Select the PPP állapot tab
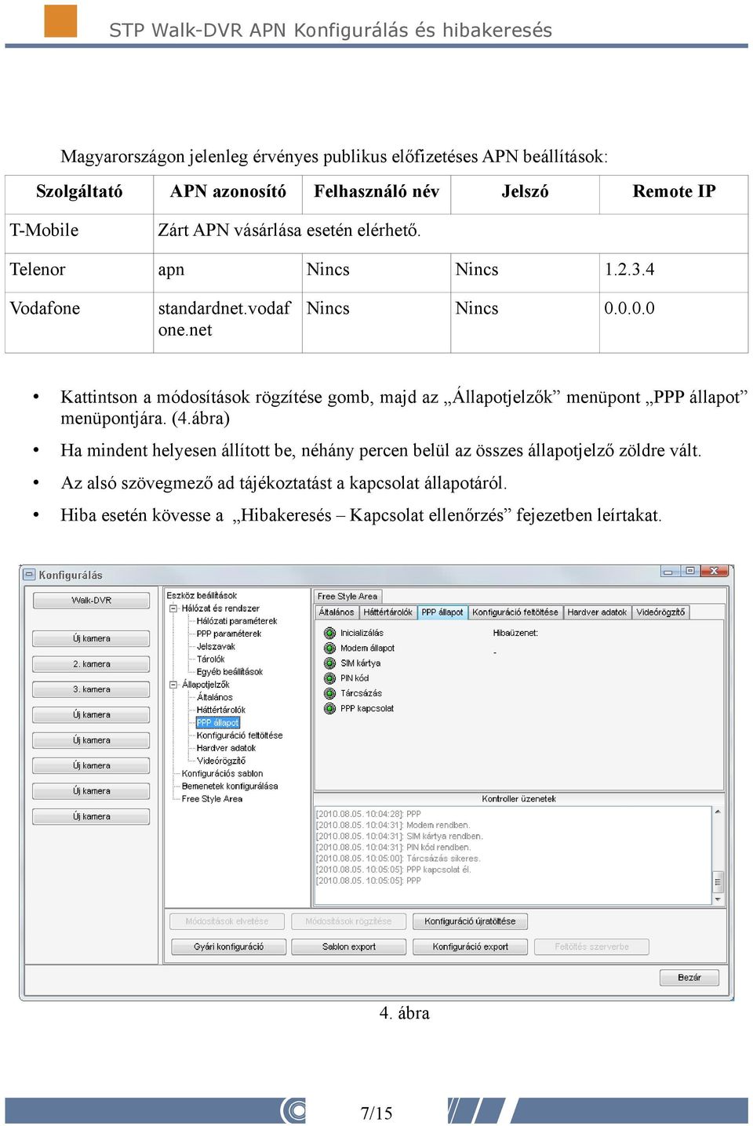Viewport: 753px width, 1126px height. click(442, 612)
